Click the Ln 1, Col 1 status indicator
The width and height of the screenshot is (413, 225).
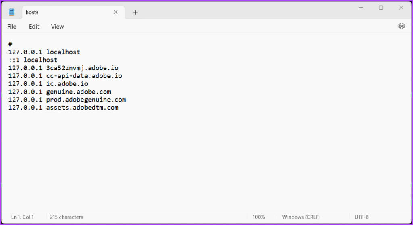coord(23,217)
